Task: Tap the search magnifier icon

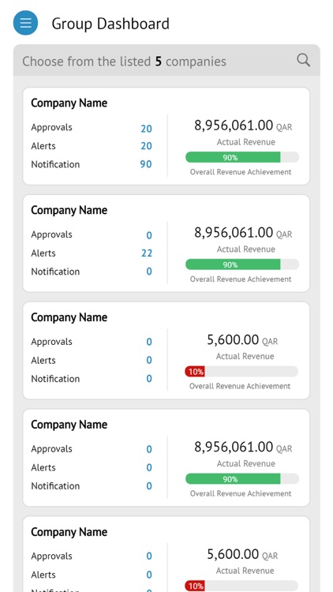Action: (x=304, y=61)
